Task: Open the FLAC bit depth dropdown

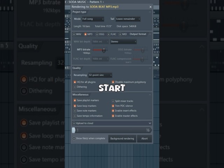Action: tap(100, 59)
